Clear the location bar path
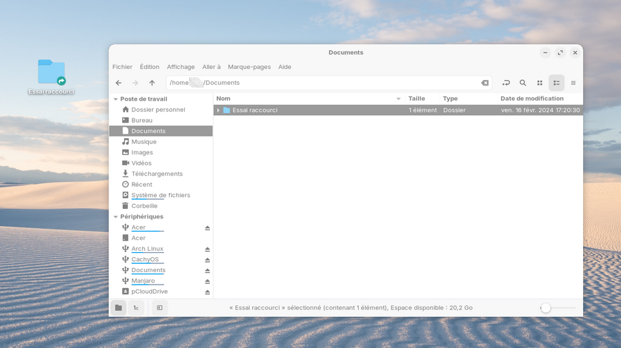621x348 pixels. tap(484, 83)
